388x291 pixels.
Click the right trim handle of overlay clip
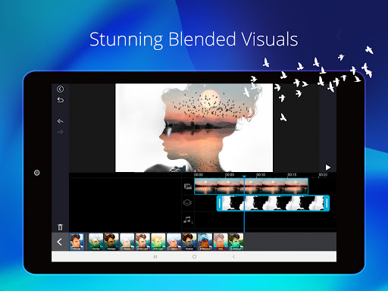point(327,203)
